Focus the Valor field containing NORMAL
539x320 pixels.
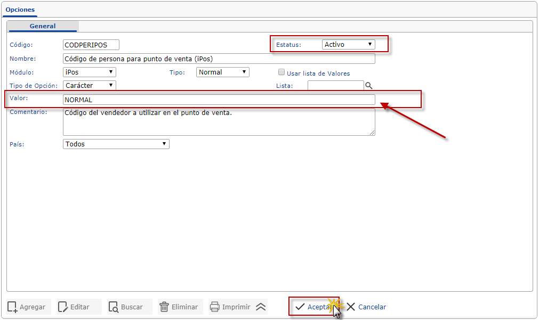(x=219, y=100)
